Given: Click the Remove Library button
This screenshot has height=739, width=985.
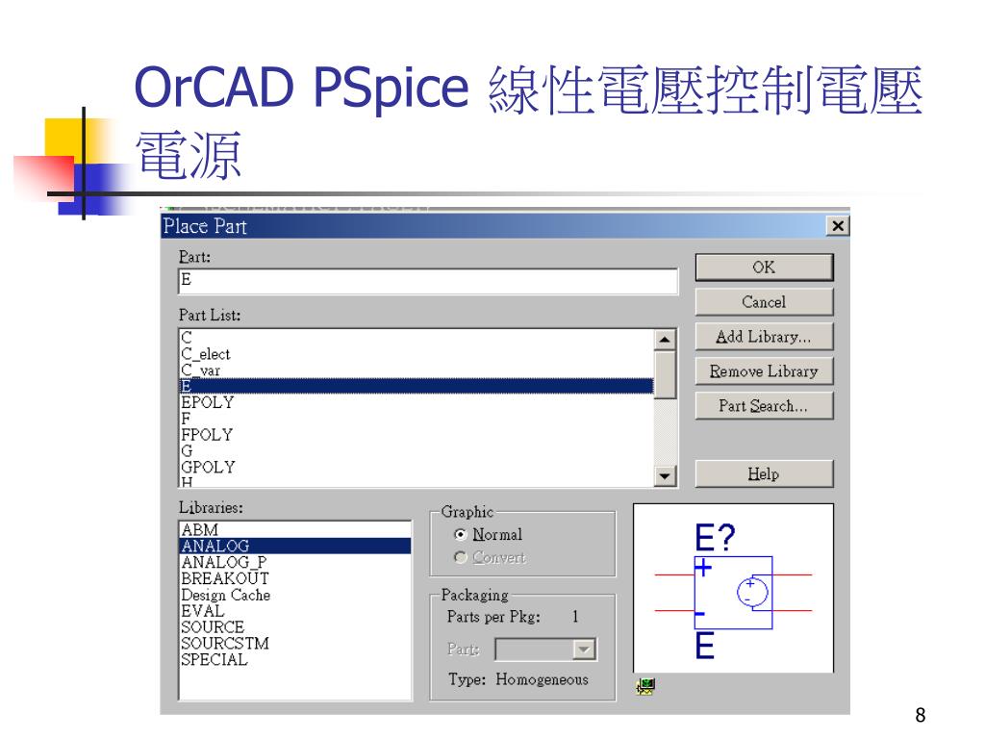Looking at the screenshot, I should 764,371.
